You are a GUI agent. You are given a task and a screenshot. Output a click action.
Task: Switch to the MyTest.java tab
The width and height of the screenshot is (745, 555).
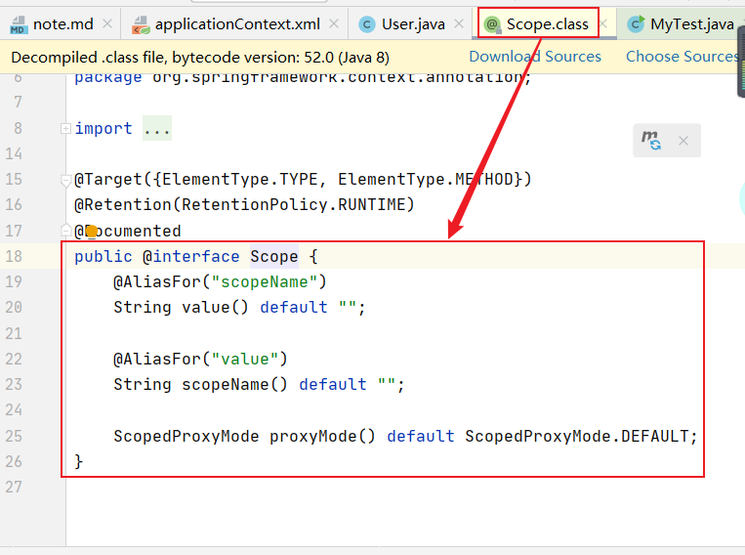(x=691, y=23)
